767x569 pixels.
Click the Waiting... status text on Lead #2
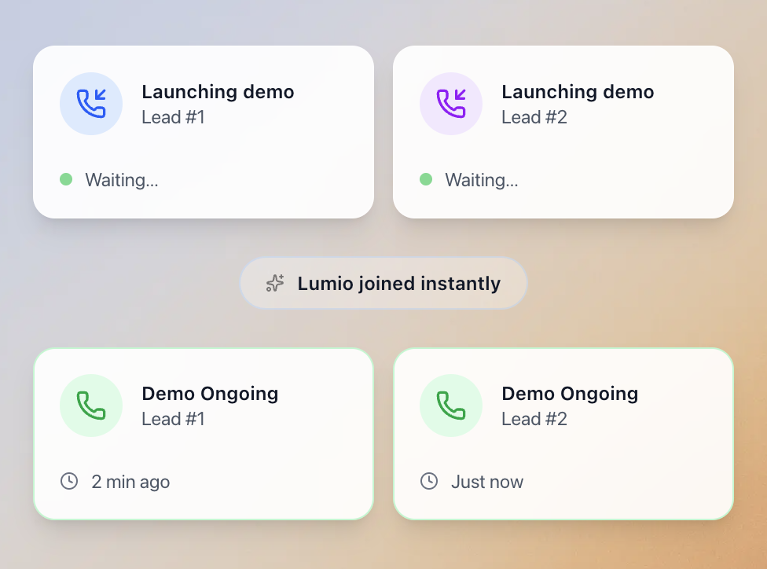pos(482,180)
